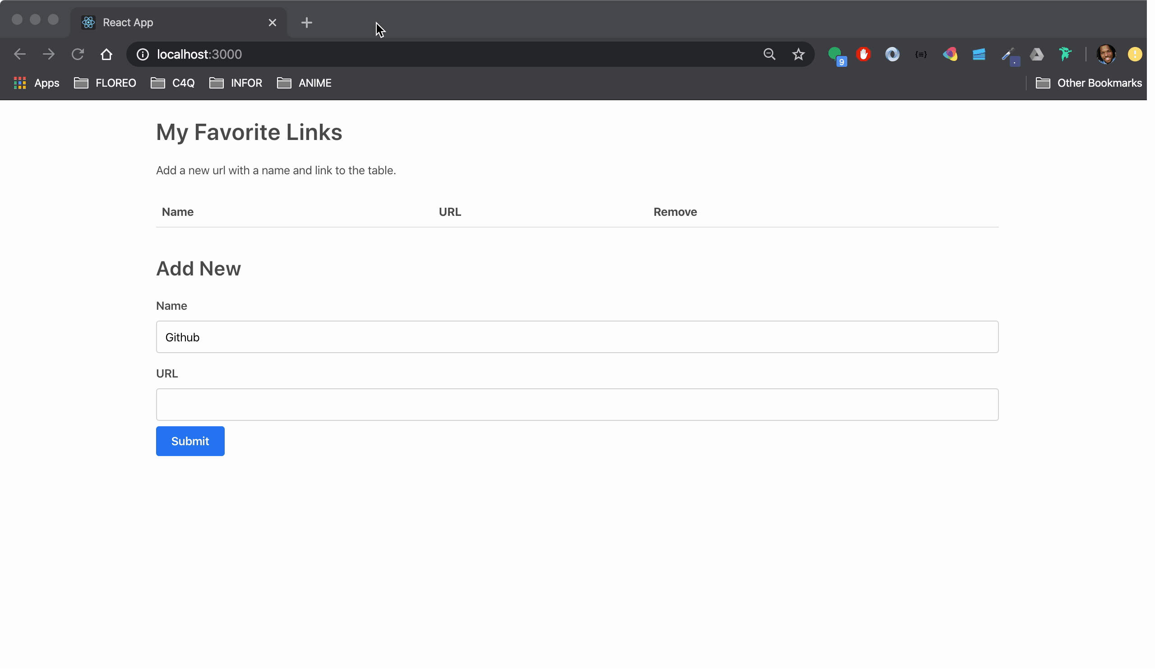Image resolution: width=1155 pixels, height=671 pixels.
Task: Open the Apps shortcut in bookmarks bar
Action: tap(37, 83)
